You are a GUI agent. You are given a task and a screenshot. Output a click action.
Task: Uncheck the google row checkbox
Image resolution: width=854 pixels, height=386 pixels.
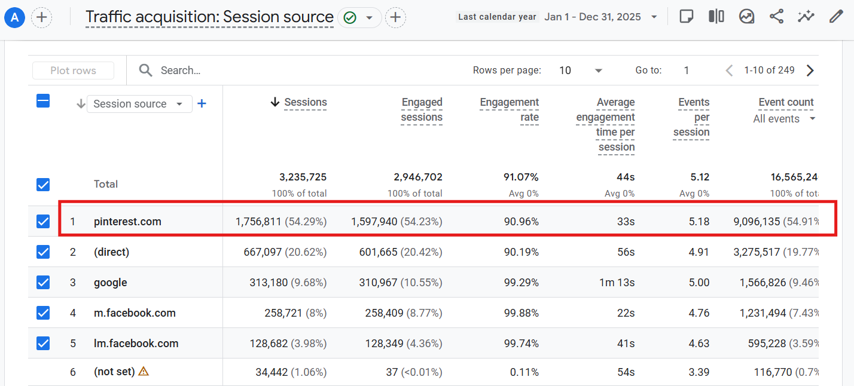pos(43,283)
